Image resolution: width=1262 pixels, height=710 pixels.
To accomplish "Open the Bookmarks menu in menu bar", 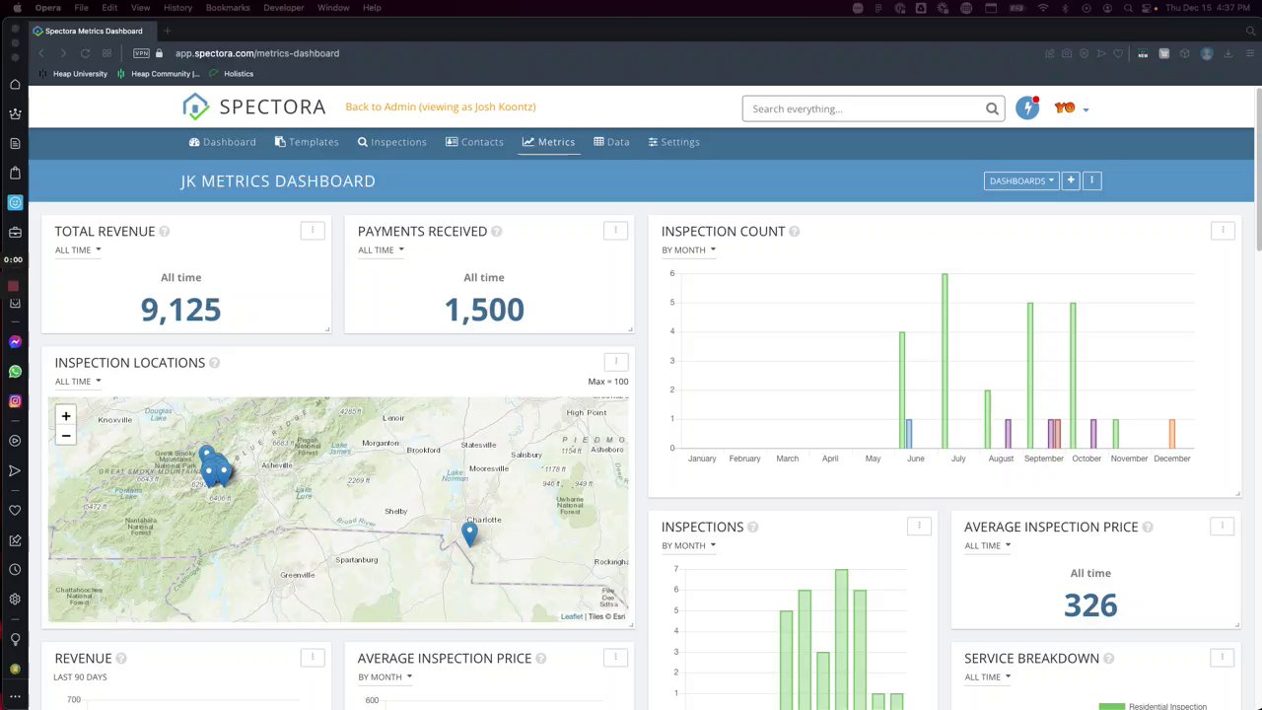I will click(228, 8).
